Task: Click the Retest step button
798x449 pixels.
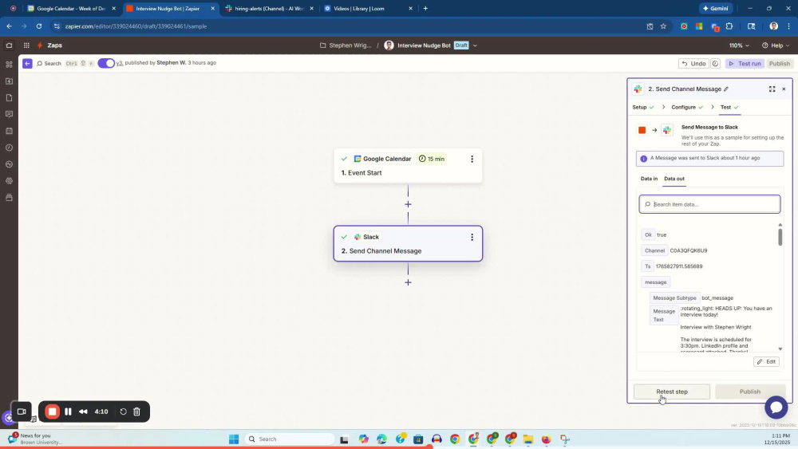Action: click(x=672, y=392)
